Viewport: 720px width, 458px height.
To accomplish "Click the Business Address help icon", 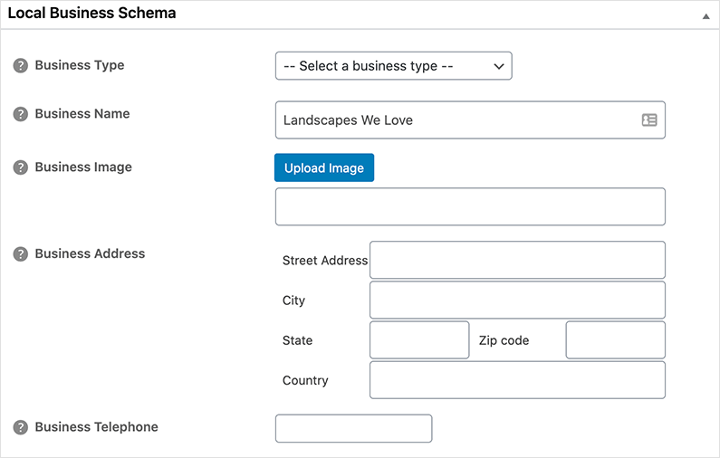I will (20, 254).
